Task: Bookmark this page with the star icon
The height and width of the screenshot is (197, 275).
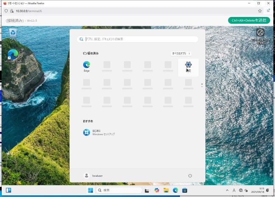Action: coord(260,11)
